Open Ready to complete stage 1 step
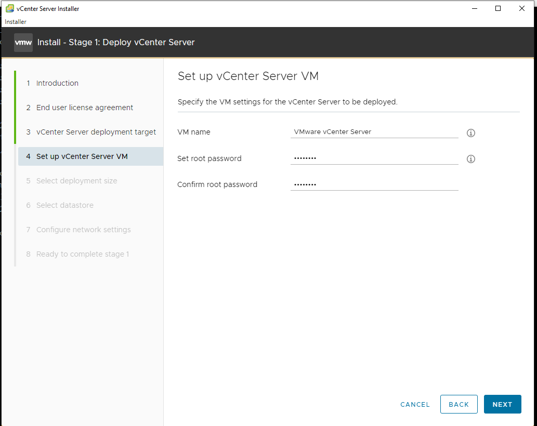This screenshot has height=426, width=537. click(x=83, y=254)
